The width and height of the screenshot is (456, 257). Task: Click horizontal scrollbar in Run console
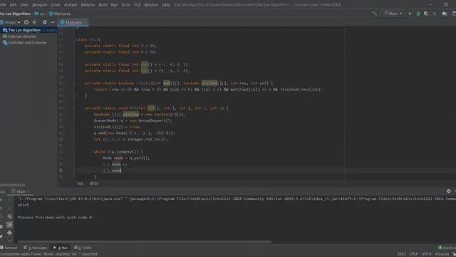[145, 241]
